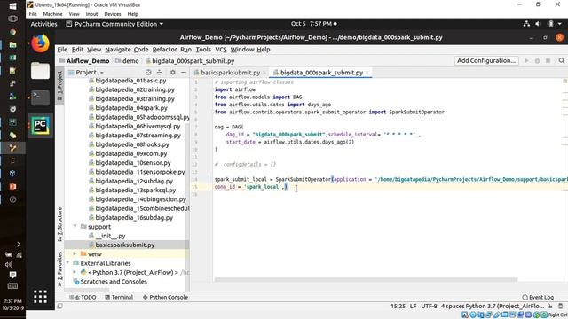This screenshot has height=319, width=568.
Task: Switch to the basicsparksubmit.py editor tab
Action: coord(231,73)
